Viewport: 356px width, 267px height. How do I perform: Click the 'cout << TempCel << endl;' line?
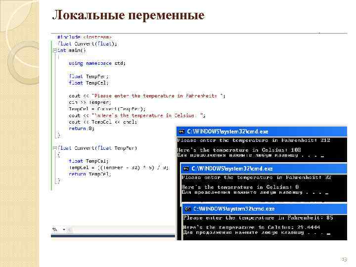(x=103, y=122)
